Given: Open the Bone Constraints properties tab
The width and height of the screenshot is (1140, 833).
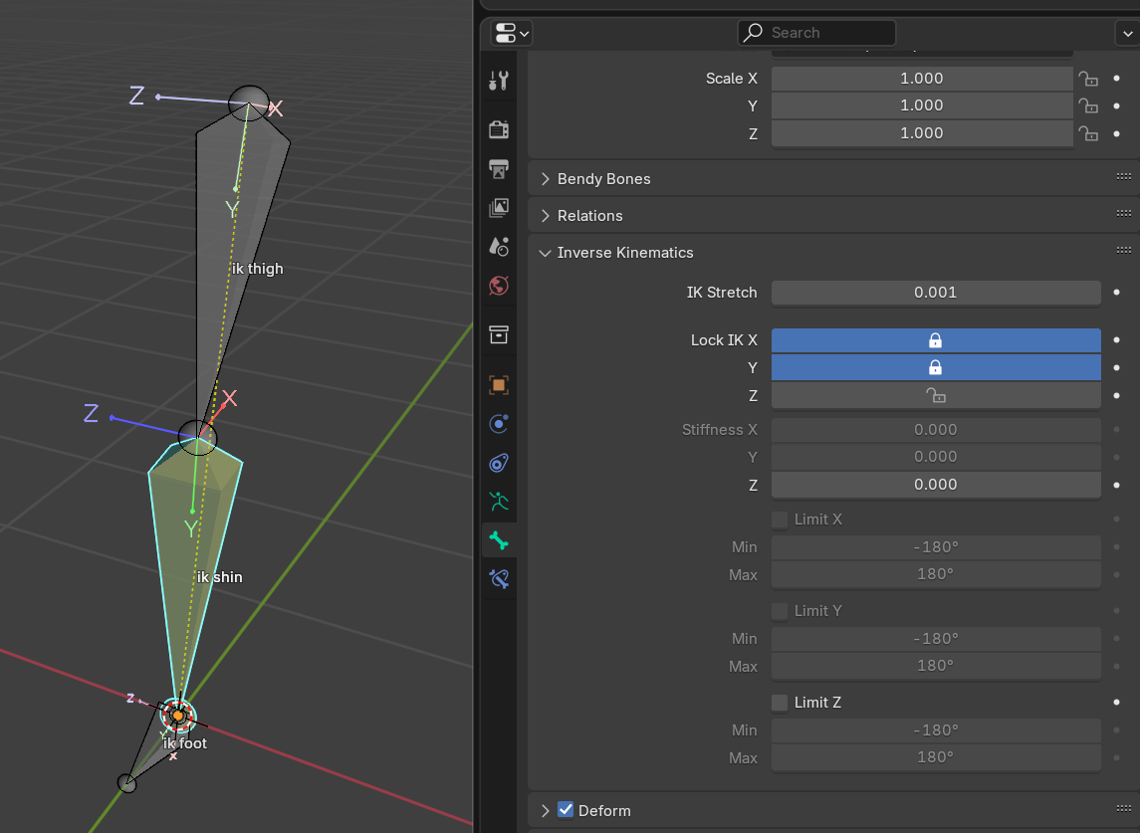Looking at the screenshot, I should pos(499,578).
